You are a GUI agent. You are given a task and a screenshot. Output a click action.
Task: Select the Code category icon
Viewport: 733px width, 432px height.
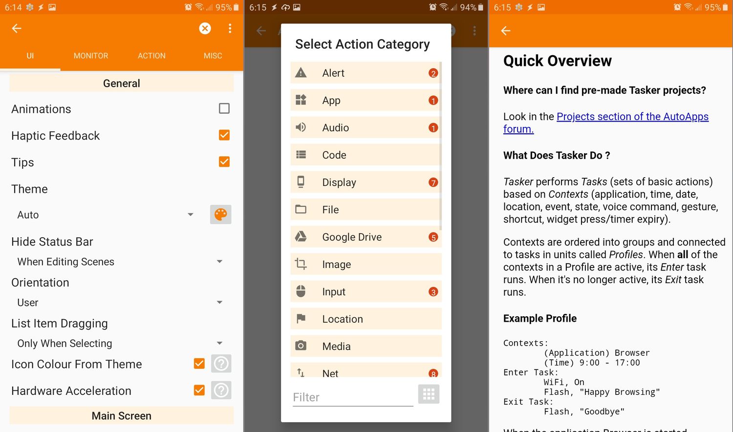coord(301,155)
